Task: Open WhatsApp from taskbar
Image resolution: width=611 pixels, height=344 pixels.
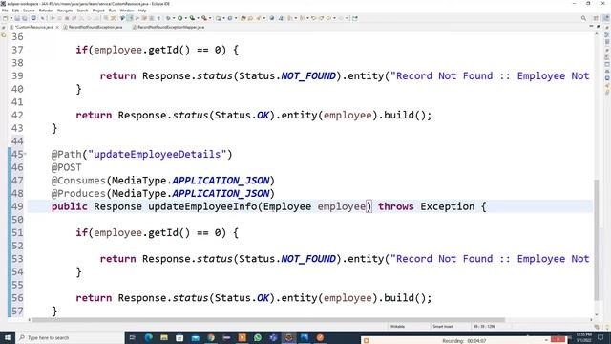Action: [x=258, y=337]
